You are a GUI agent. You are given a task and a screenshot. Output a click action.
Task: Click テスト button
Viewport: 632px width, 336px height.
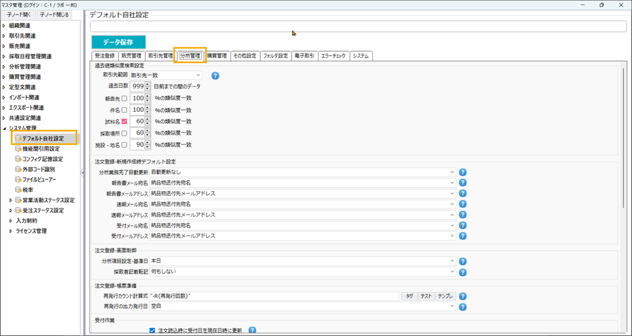[426, 296]
